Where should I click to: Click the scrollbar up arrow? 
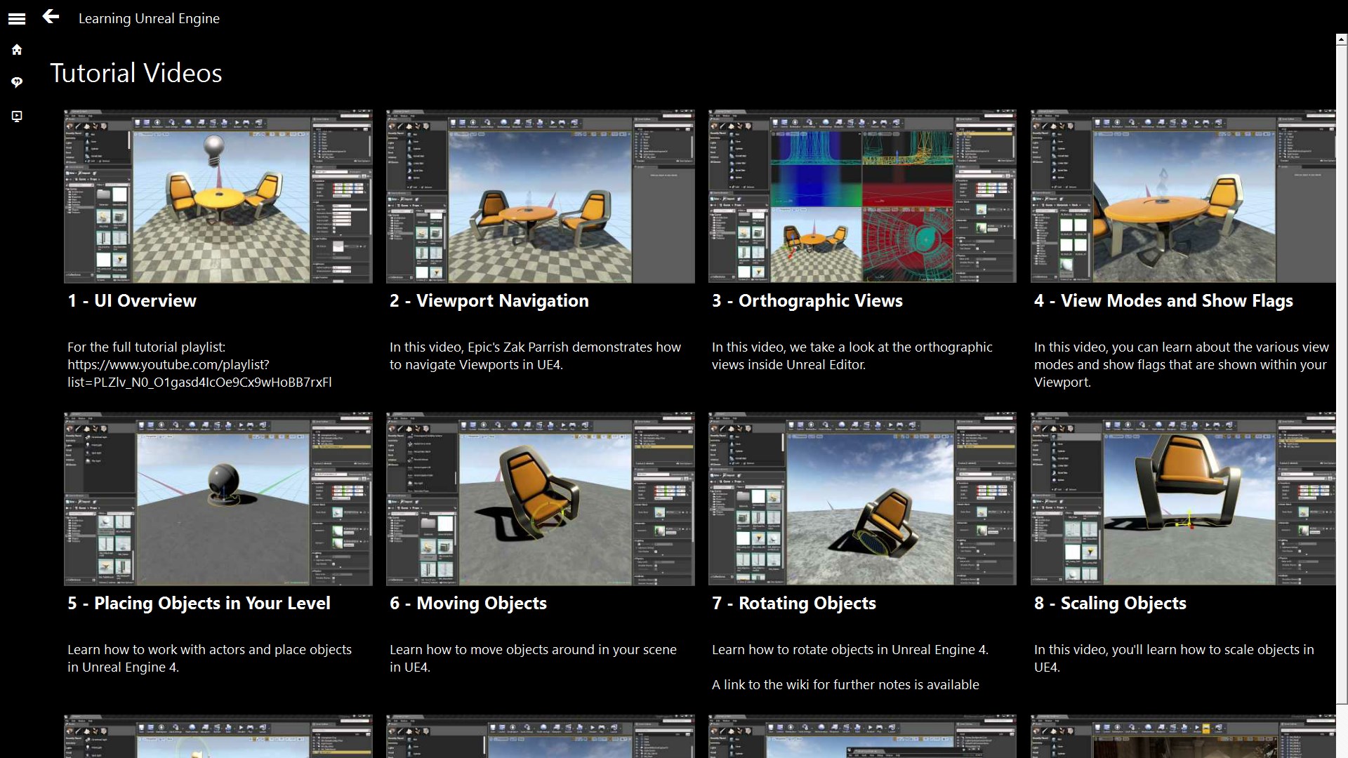point(1342,40)
